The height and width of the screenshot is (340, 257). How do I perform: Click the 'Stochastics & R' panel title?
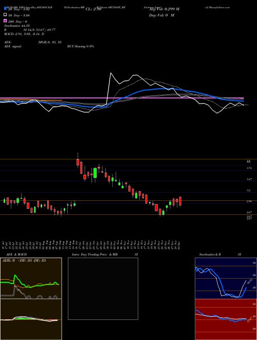tap(210, 254)
